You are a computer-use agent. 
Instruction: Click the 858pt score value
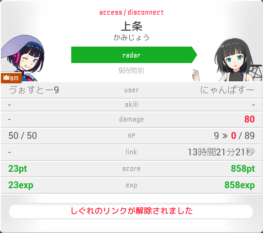243,169
